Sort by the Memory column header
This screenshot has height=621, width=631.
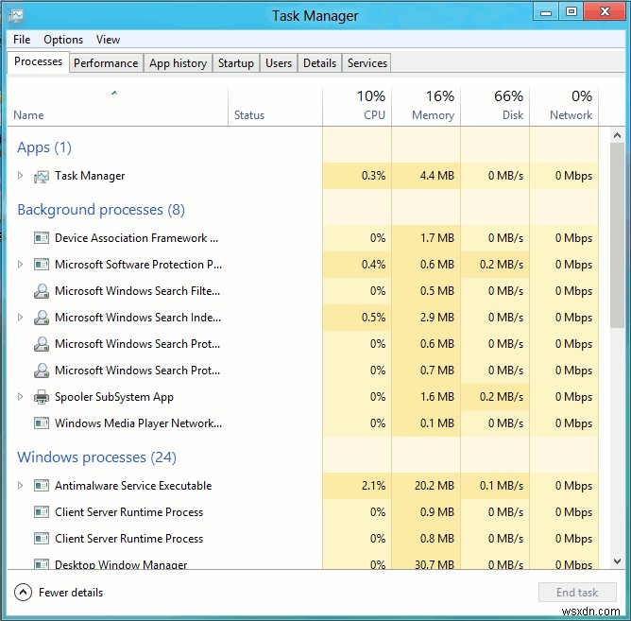tap(426, 106)
